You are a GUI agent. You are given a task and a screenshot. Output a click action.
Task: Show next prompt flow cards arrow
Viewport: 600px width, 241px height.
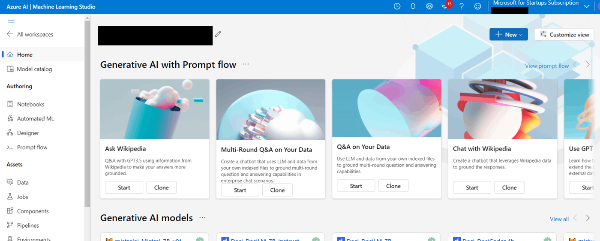coord(588,65)
